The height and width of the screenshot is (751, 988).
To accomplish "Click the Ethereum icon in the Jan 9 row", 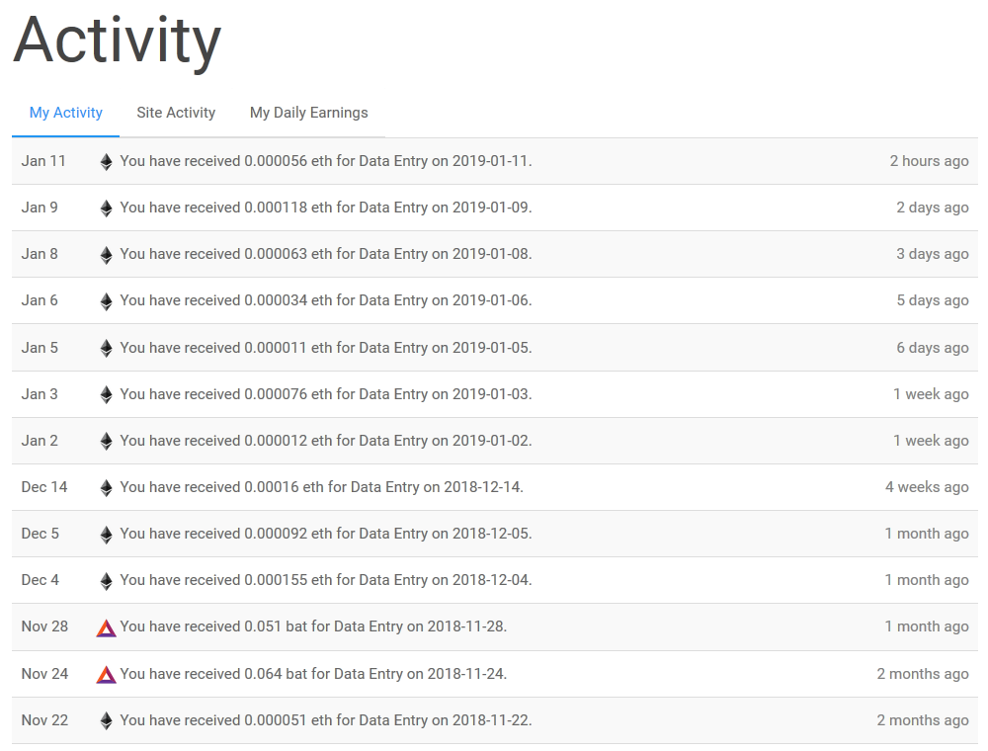I will click(107, 209).
